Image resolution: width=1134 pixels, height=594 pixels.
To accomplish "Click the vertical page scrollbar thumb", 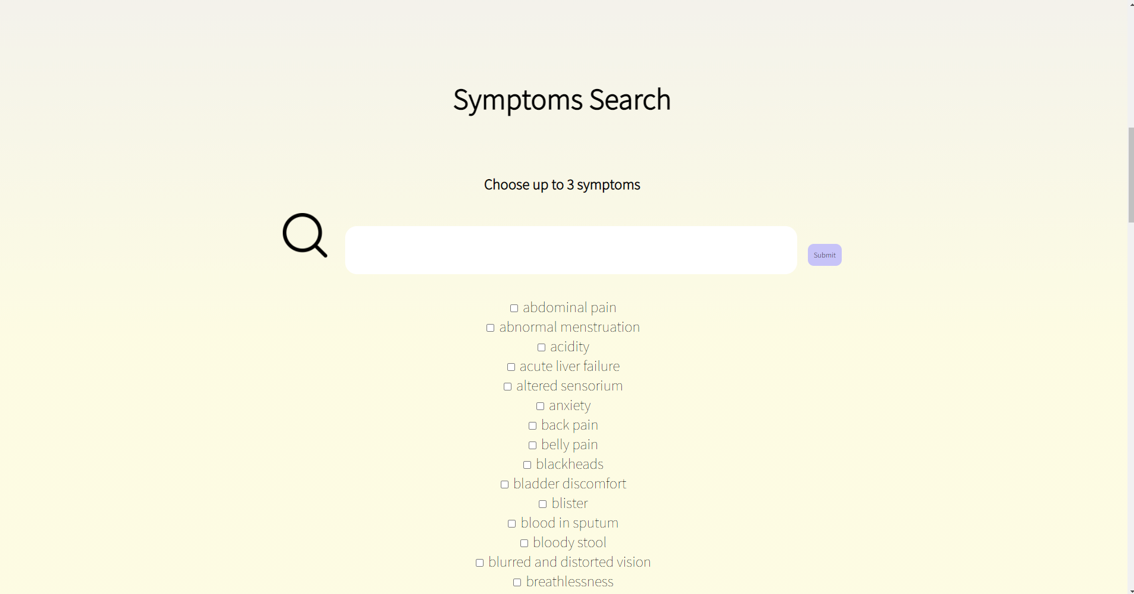I will [x=1130, y=174].
